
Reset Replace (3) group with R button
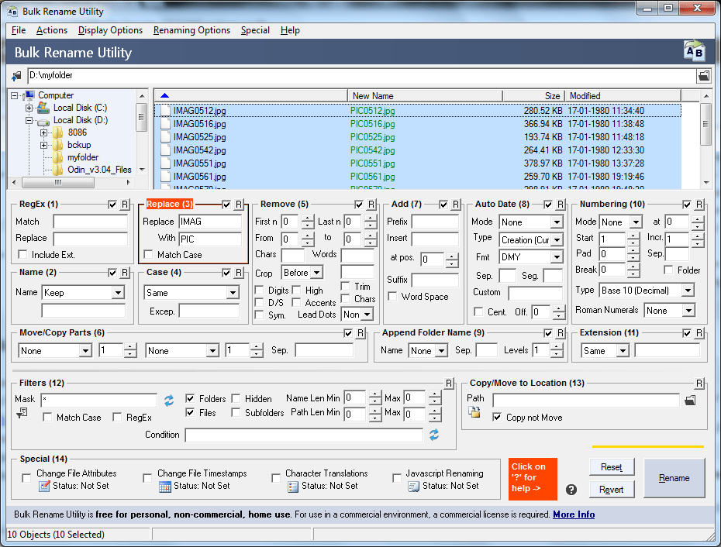tap(239, 205)
